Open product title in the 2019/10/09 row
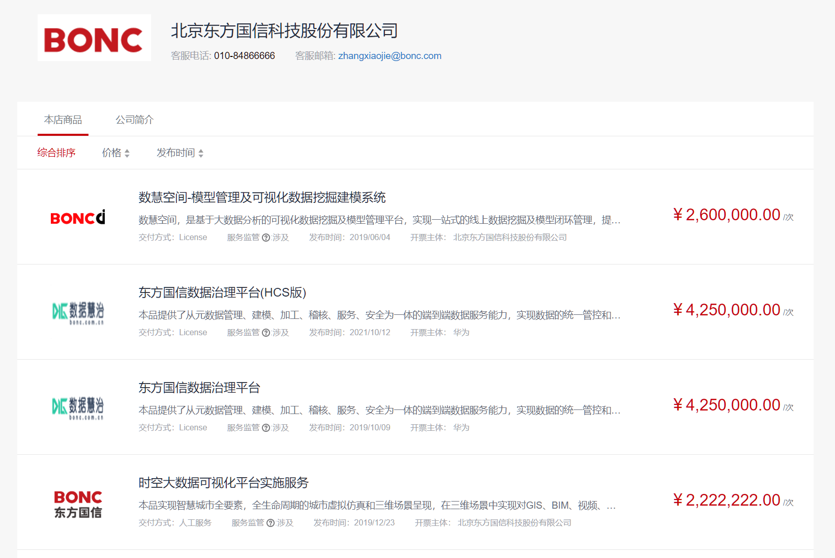 pos(199,388)
